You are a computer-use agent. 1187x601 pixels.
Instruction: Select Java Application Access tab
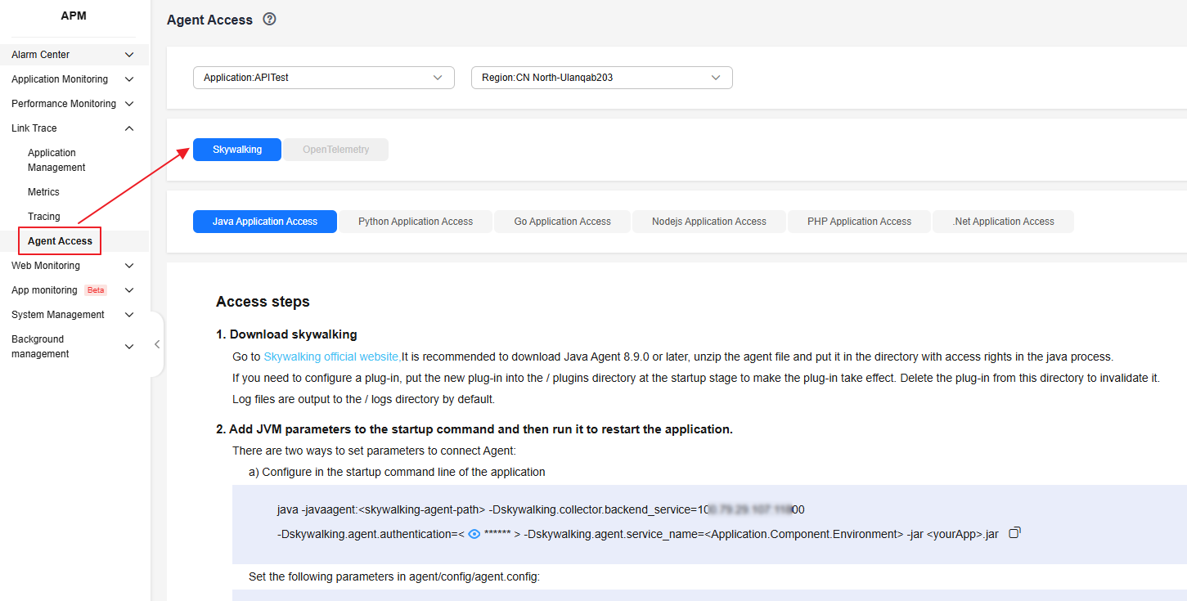pos(265,222)
